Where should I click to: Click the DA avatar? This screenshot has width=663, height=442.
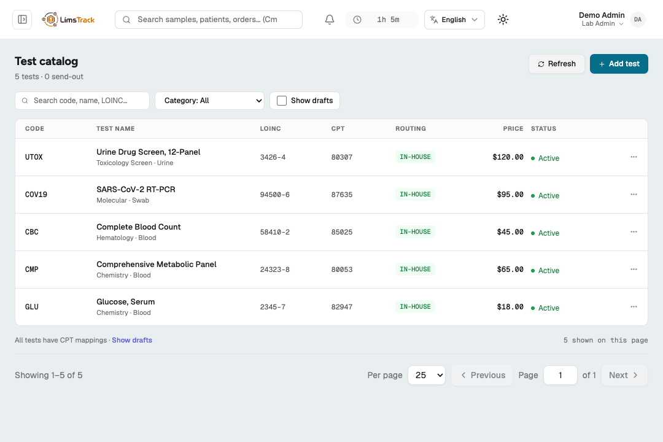click(x=638, y=20)
